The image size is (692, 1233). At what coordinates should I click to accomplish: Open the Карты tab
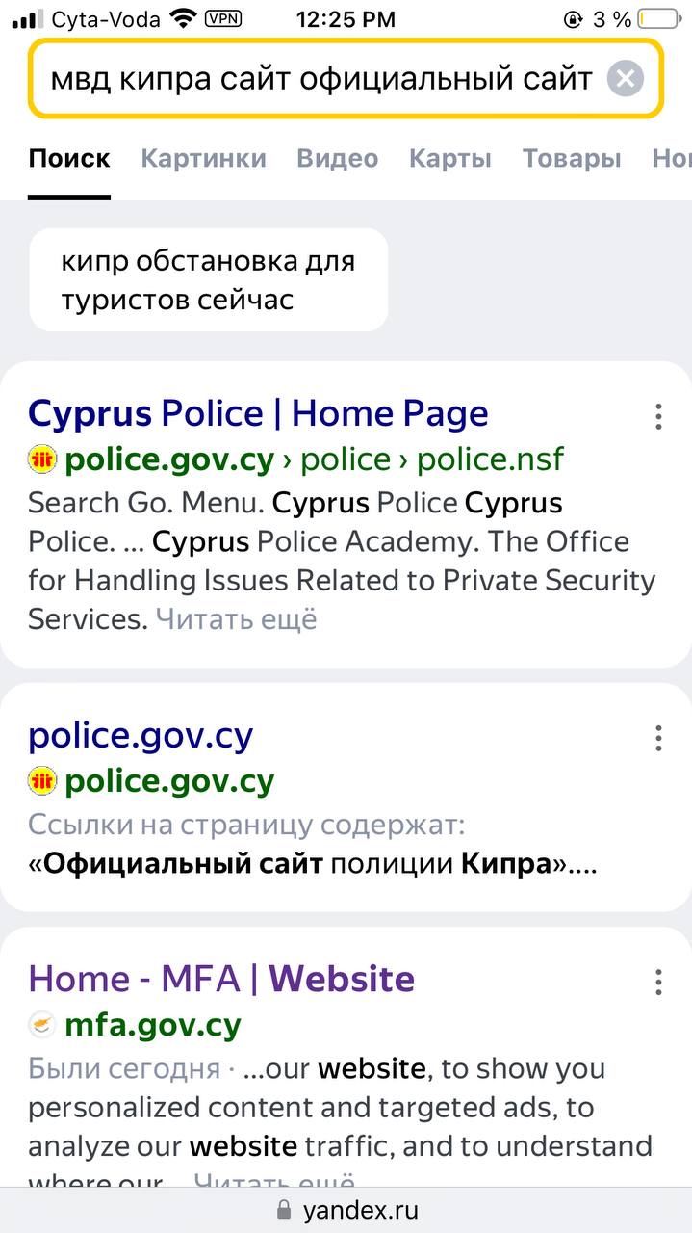[x=449, y=159]
